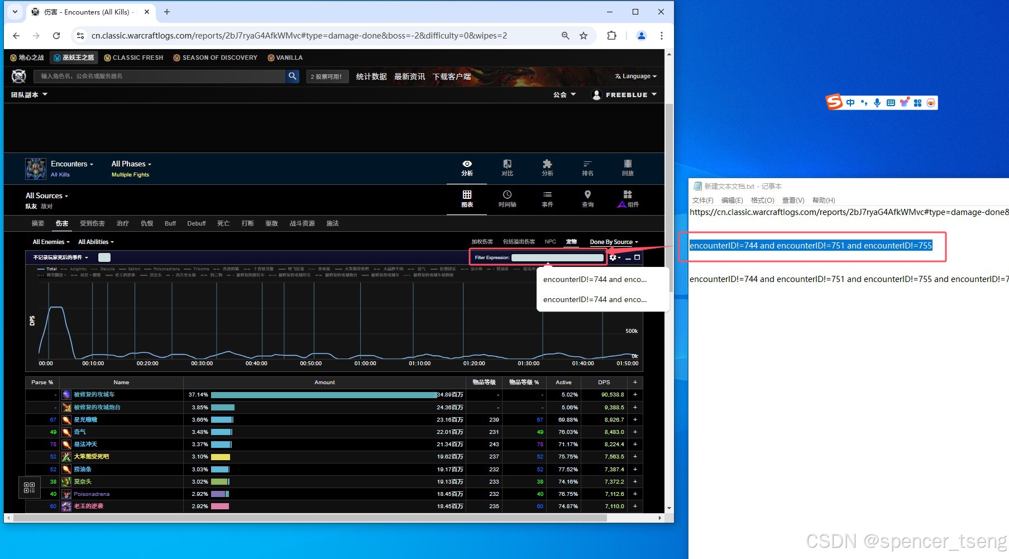Open the 星光珈啦 player link
Image resolution: width=1009 pixels, height=559 pixels.
(x=85, y=419)
